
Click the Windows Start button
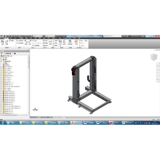pyautogui.click(x=3, y=123)
